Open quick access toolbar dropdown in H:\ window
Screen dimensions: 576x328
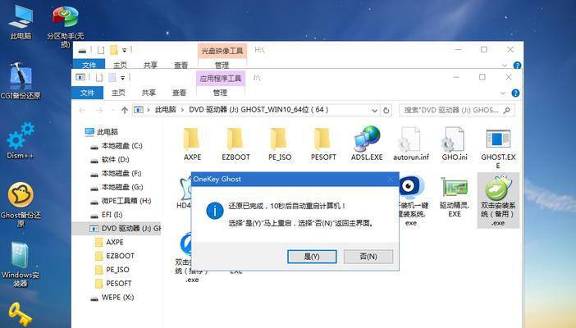[x=124, y=50]
